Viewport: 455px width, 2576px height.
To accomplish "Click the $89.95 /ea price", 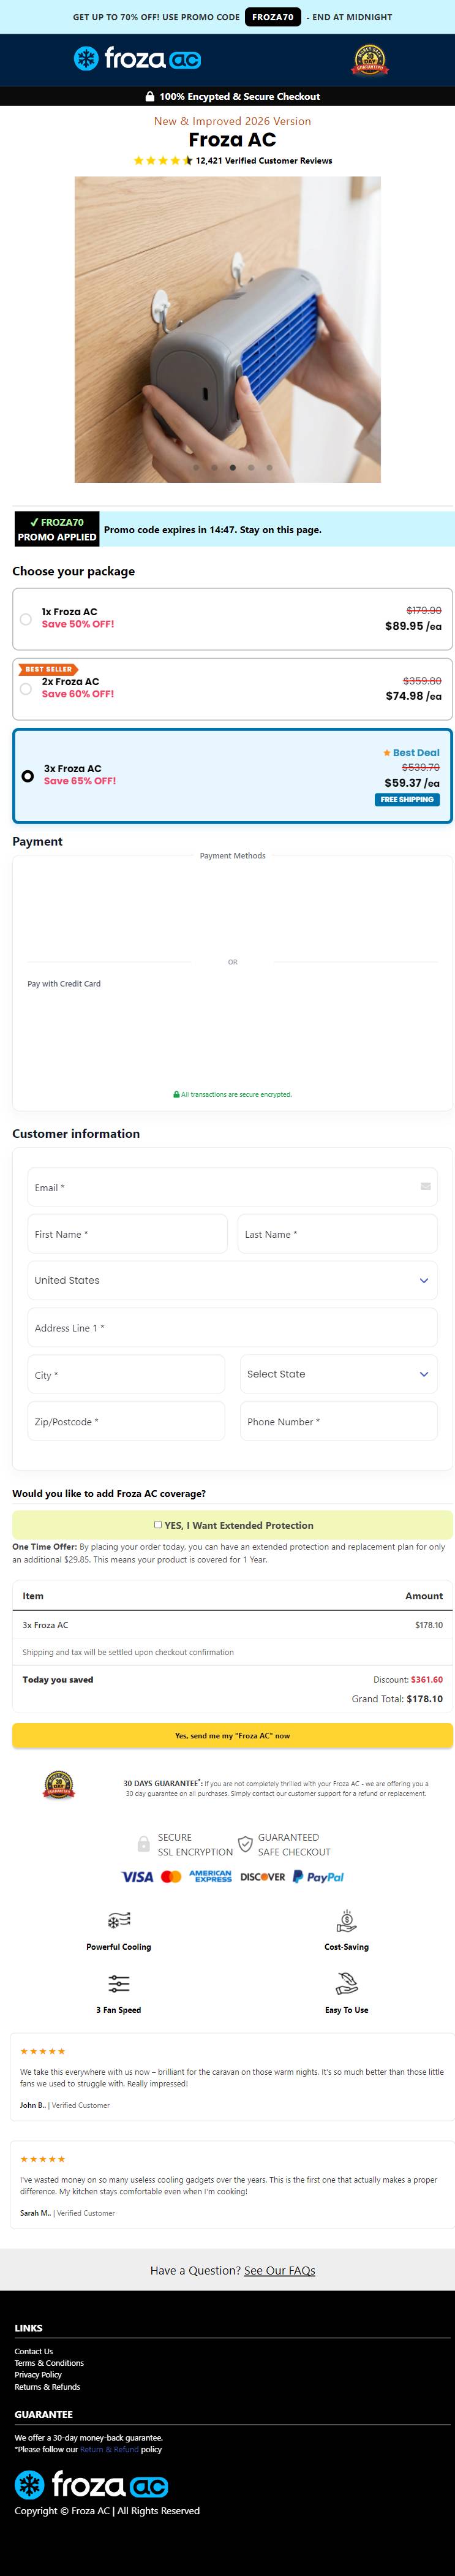I will pos(413,626).
